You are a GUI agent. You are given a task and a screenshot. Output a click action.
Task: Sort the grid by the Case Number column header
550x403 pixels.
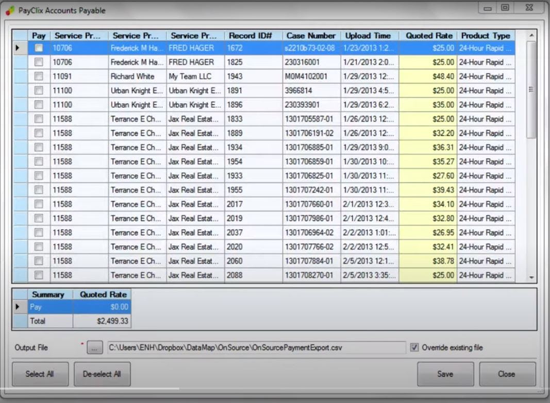coord(310,36)
